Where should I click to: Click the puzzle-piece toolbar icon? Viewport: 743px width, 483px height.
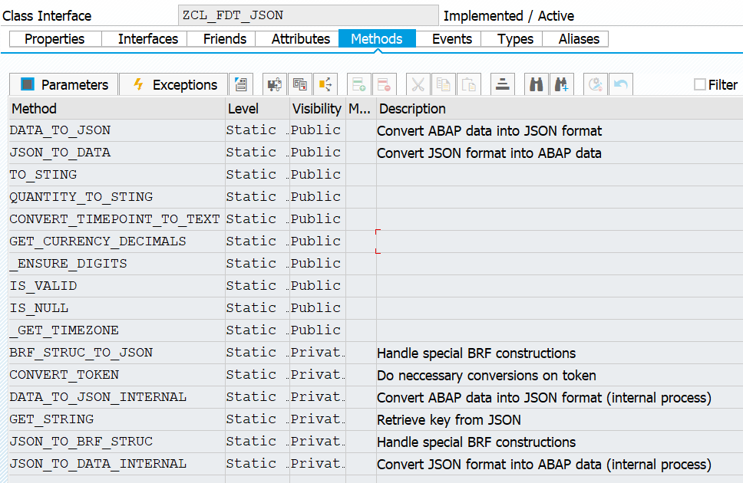[x=274, y=85]
